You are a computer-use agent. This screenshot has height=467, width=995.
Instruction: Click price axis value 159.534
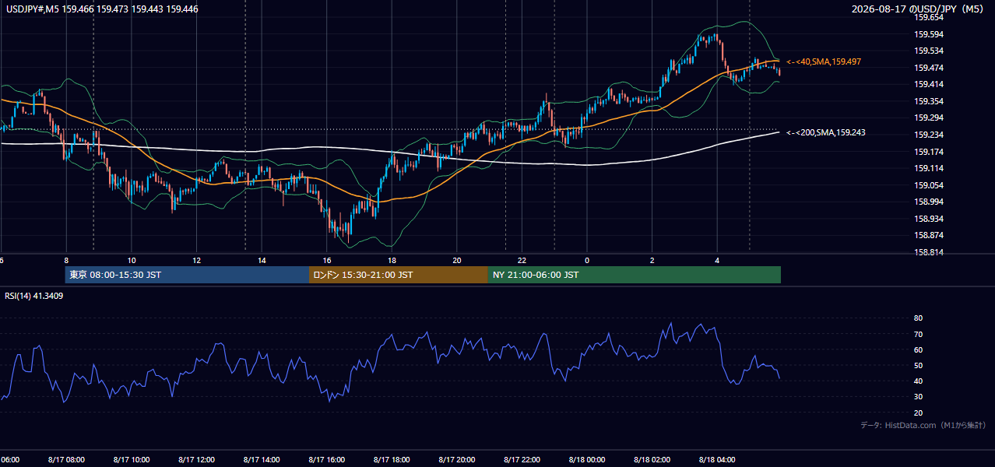[x=929, y=51]
